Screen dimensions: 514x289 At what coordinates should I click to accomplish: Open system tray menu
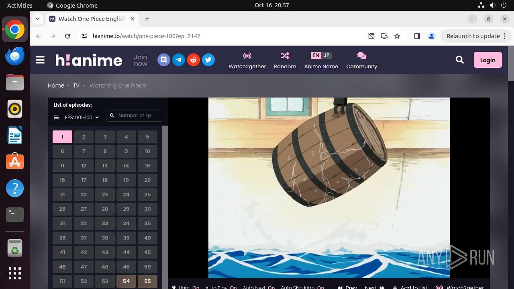[493, 5]
